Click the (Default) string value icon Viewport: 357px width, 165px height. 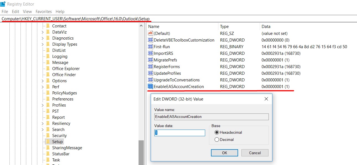click(150, 33)
